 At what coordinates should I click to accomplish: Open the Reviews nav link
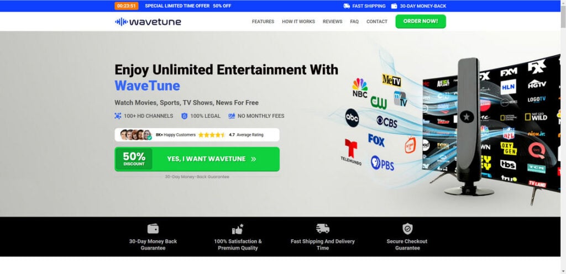tap(332, 22)
